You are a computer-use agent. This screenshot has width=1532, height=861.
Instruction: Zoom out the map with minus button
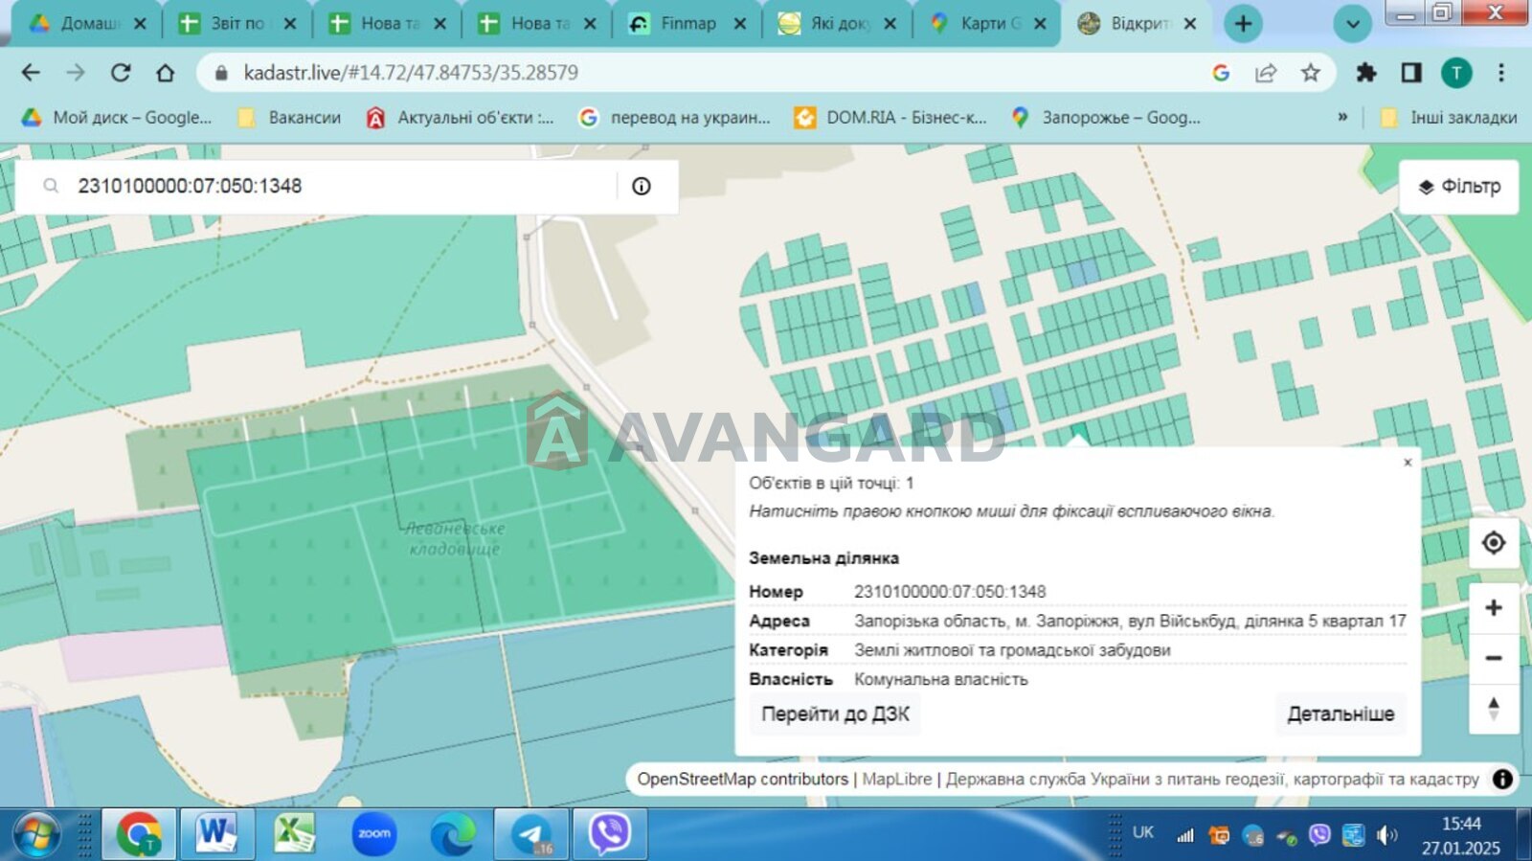coord(1493,658)
